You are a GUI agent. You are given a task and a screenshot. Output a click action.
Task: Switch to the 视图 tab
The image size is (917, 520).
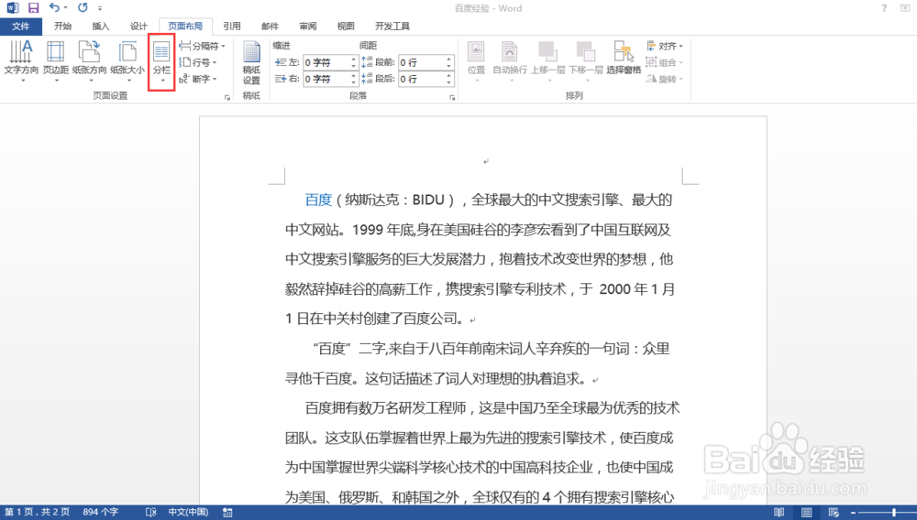pos(346,27)
